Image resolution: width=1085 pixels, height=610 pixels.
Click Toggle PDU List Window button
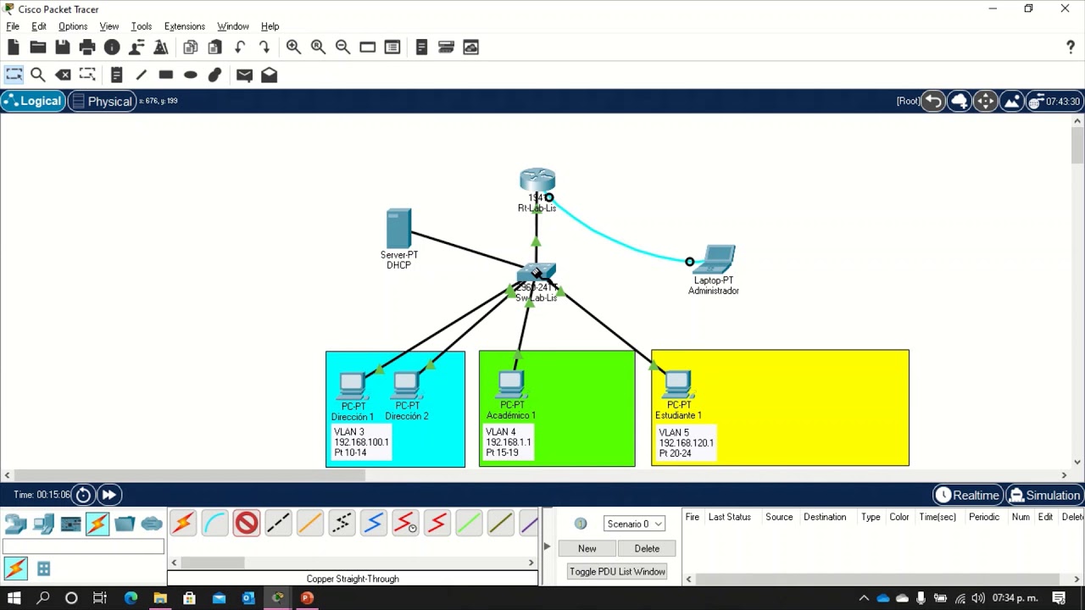617,572
